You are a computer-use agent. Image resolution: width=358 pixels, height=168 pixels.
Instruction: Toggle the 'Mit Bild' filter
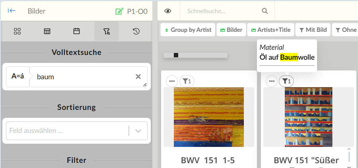tap(313, 30)
